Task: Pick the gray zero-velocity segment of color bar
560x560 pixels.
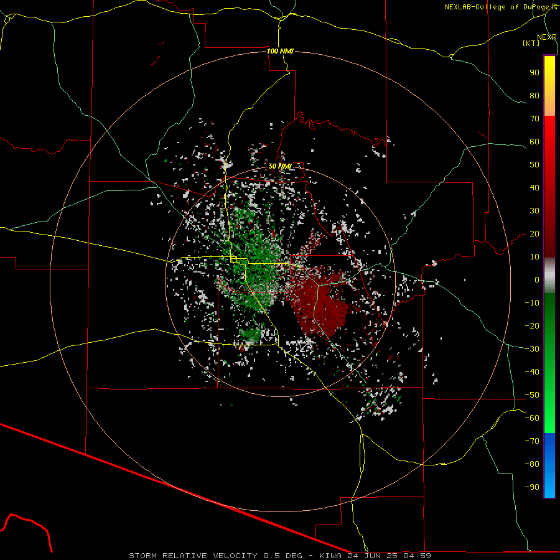Action: 549,275
